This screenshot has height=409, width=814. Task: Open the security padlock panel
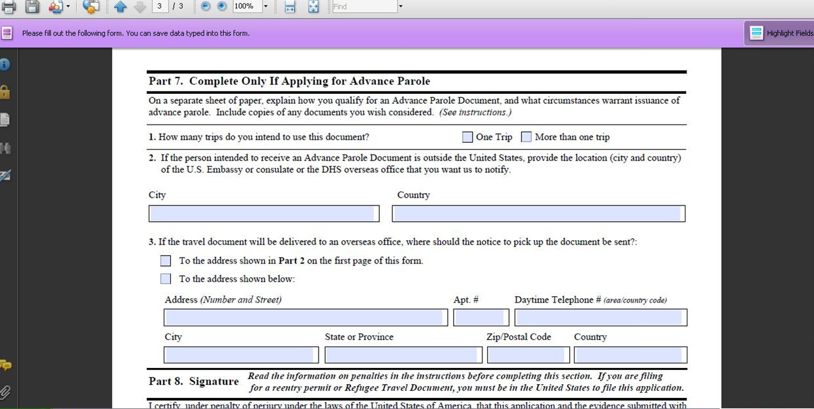click(5, 92)
